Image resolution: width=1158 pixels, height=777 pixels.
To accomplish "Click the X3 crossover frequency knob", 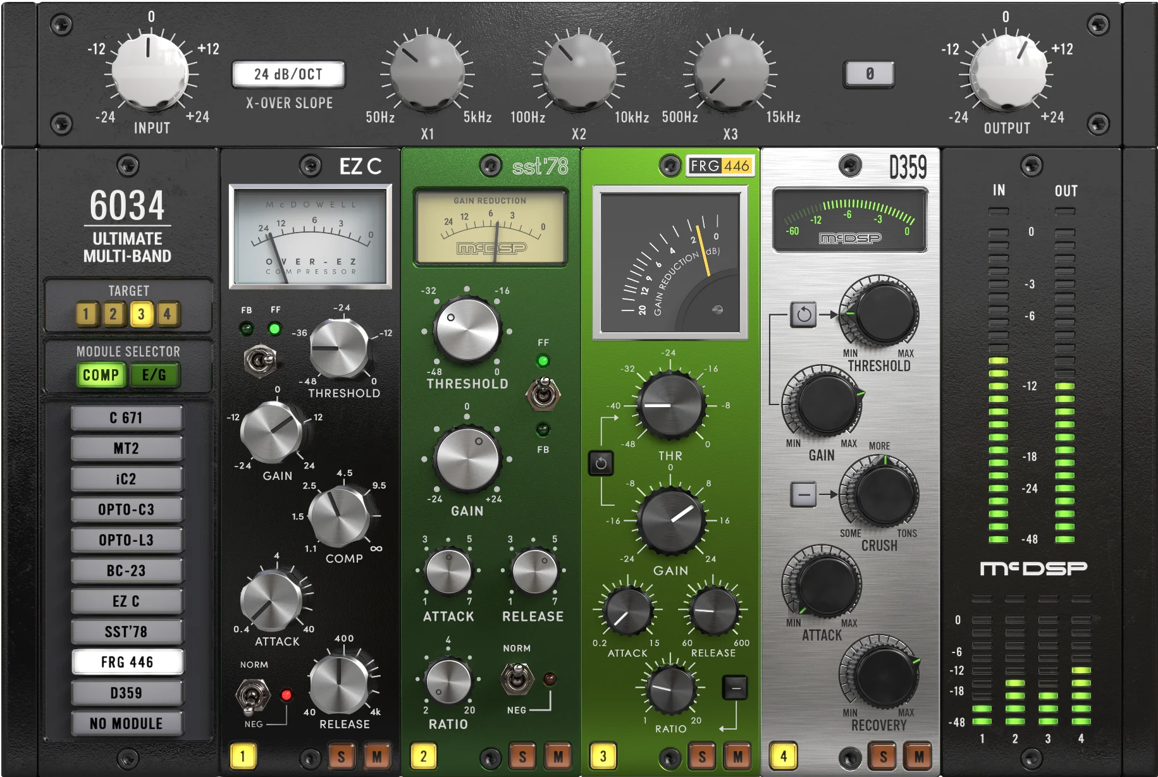I will click(730, 71).
